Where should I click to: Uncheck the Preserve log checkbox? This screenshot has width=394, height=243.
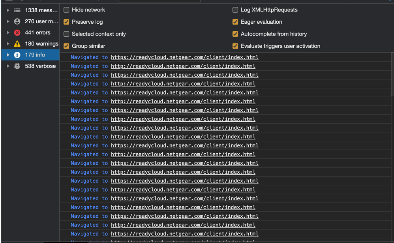tap(66, 22)
